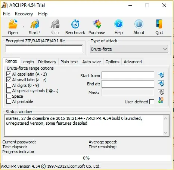Viewport: 174px width, 170px height.
Task: Click the eraser icon next to Start from
Action: click(161, 75)
